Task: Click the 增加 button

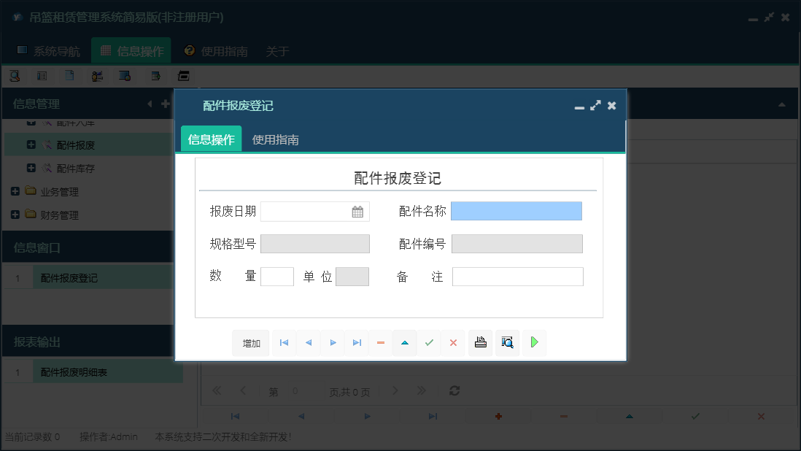Action: pos(250,342)
